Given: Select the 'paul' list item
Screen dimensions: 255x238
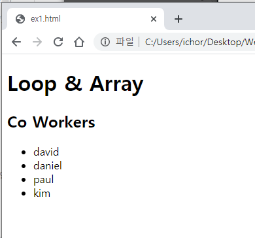Looking at the screenshot, I should click(43, 180).
